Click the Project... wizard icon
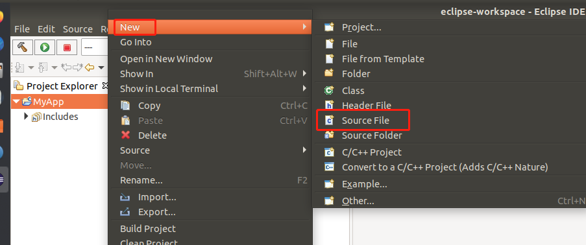The height and width of the screenshot is (245, 586). (x=329, y=27)
